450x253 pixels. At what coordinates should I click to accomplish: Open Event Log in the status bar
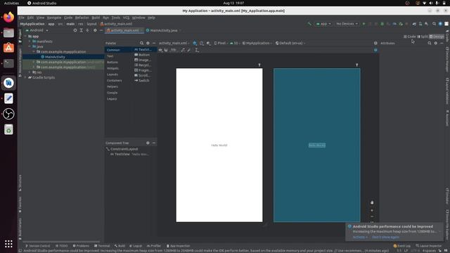coord(401,246)
